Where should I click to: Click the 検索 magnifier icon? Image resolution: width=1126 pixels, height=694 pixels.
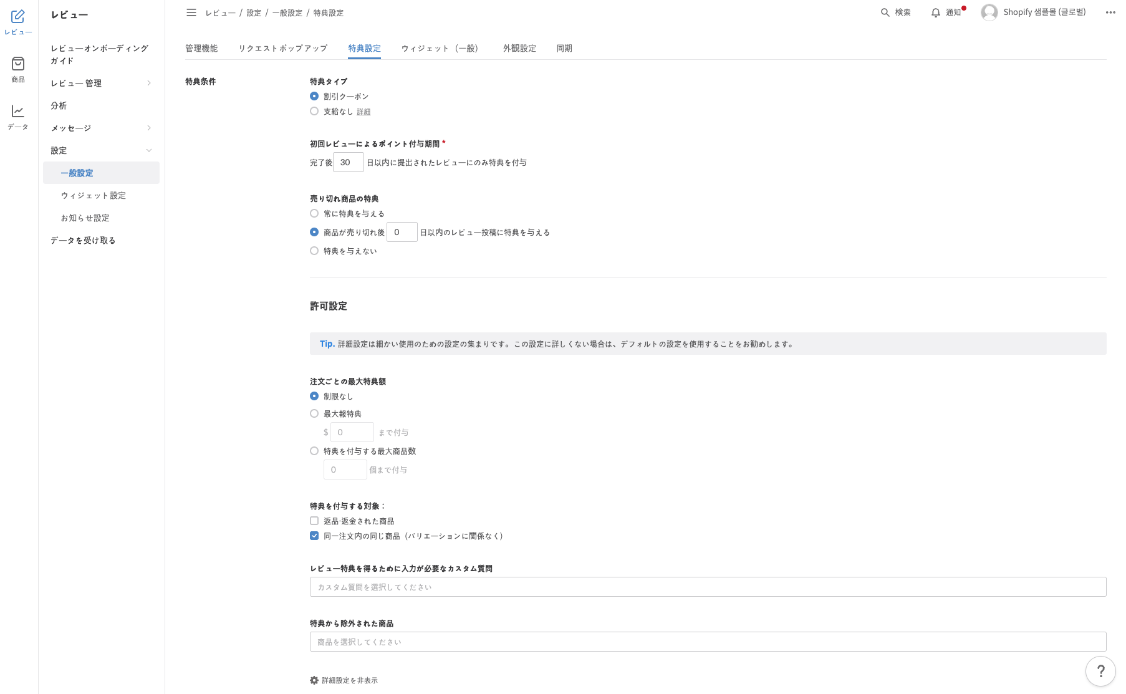point(885,12)
